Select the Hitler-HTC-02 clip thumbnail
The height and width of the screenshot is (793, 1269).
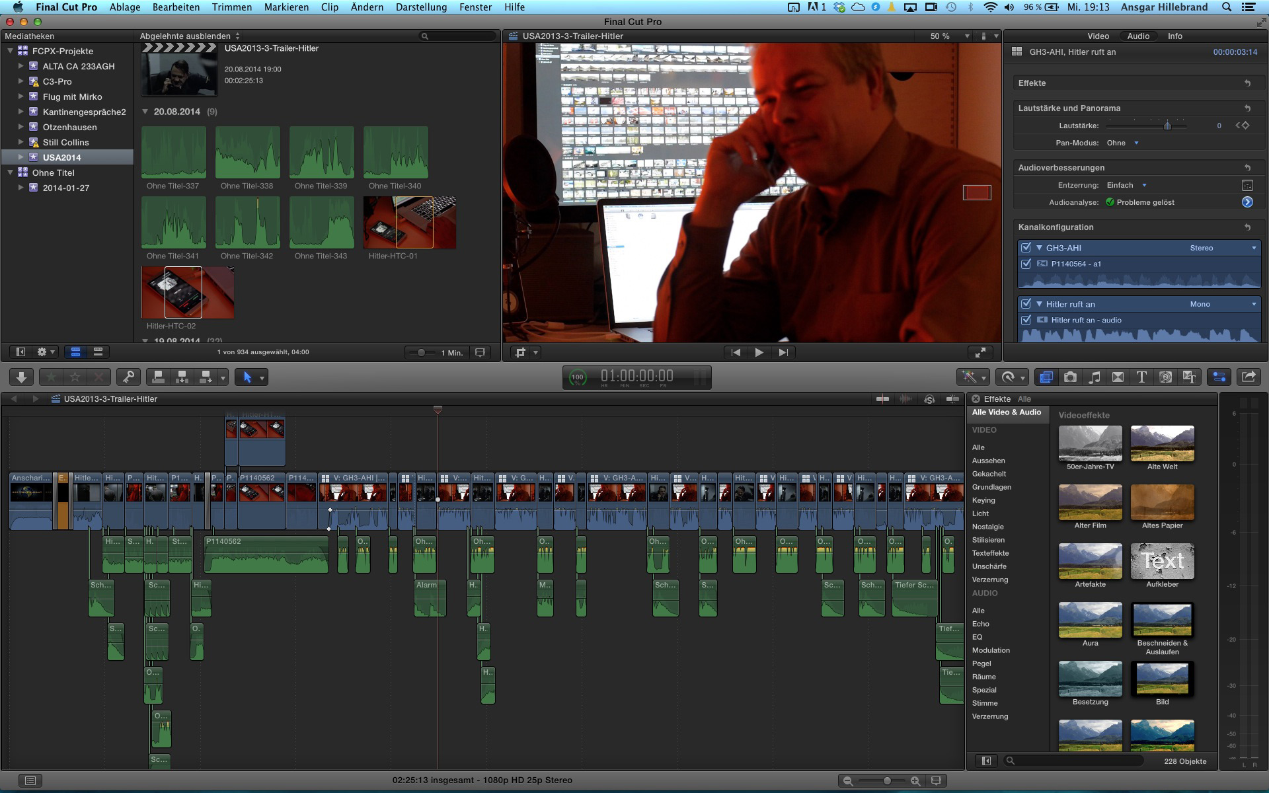[x=187, y=293]
